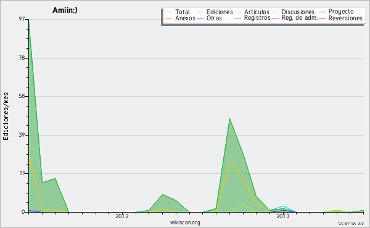Screen dimensions: 370x228
Task: Select the 'Registros' legend label
Action: [257, 18]
